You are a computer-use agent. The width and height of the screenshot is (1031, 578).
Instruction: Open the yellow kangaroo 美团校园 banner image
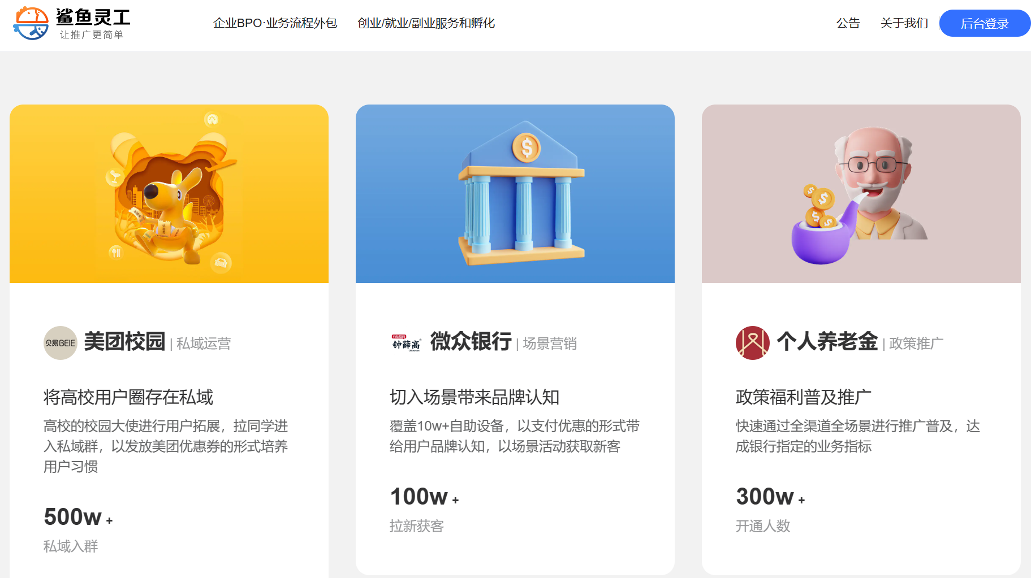click(169, 194)
